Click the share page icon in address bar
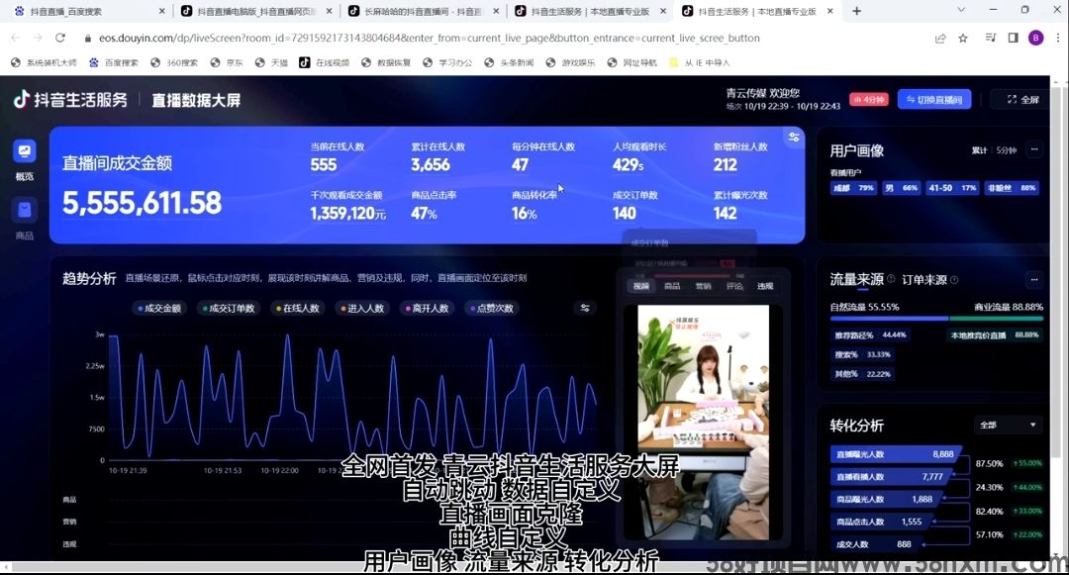This screenshot has height=575, width=1069. point(940,39)
